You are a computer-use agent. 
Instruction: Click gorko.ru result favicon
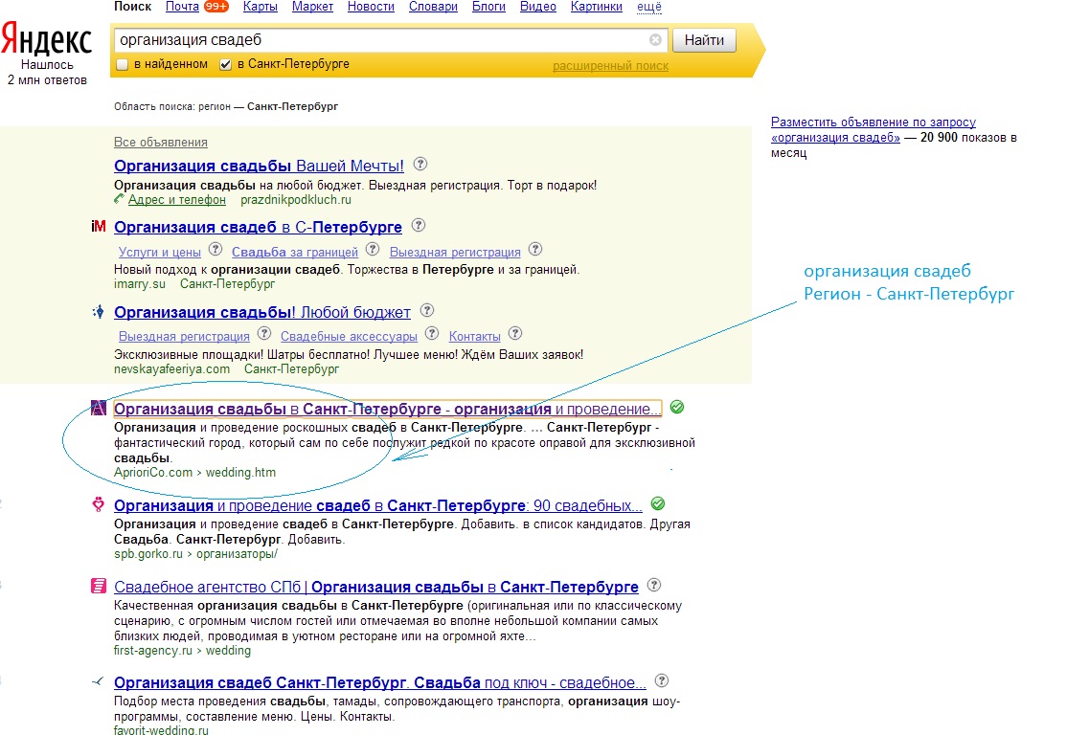click(x=99, y=504)
